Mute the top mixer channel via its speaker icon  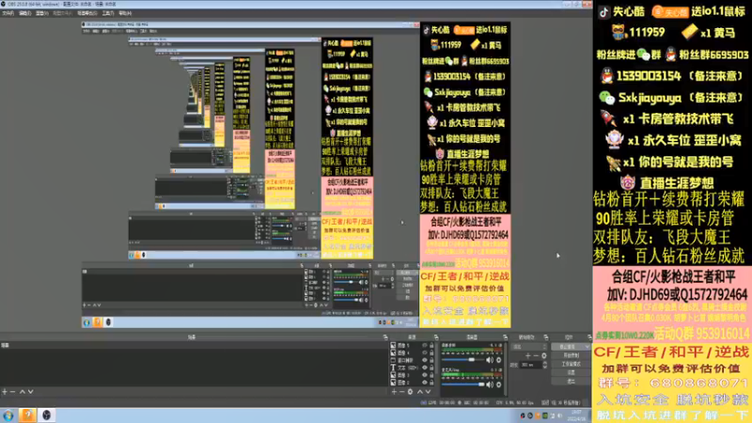(x=490, y=360)
